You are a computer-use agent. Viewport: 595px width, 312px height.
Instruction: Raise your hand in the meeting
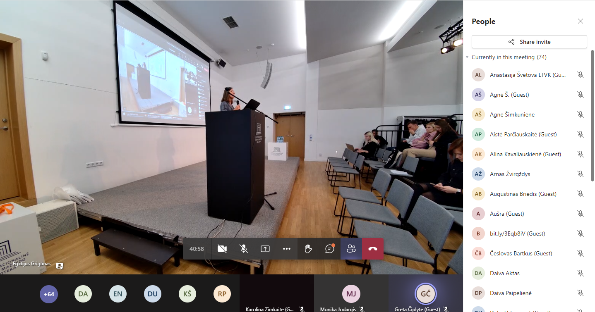(308, 249)
